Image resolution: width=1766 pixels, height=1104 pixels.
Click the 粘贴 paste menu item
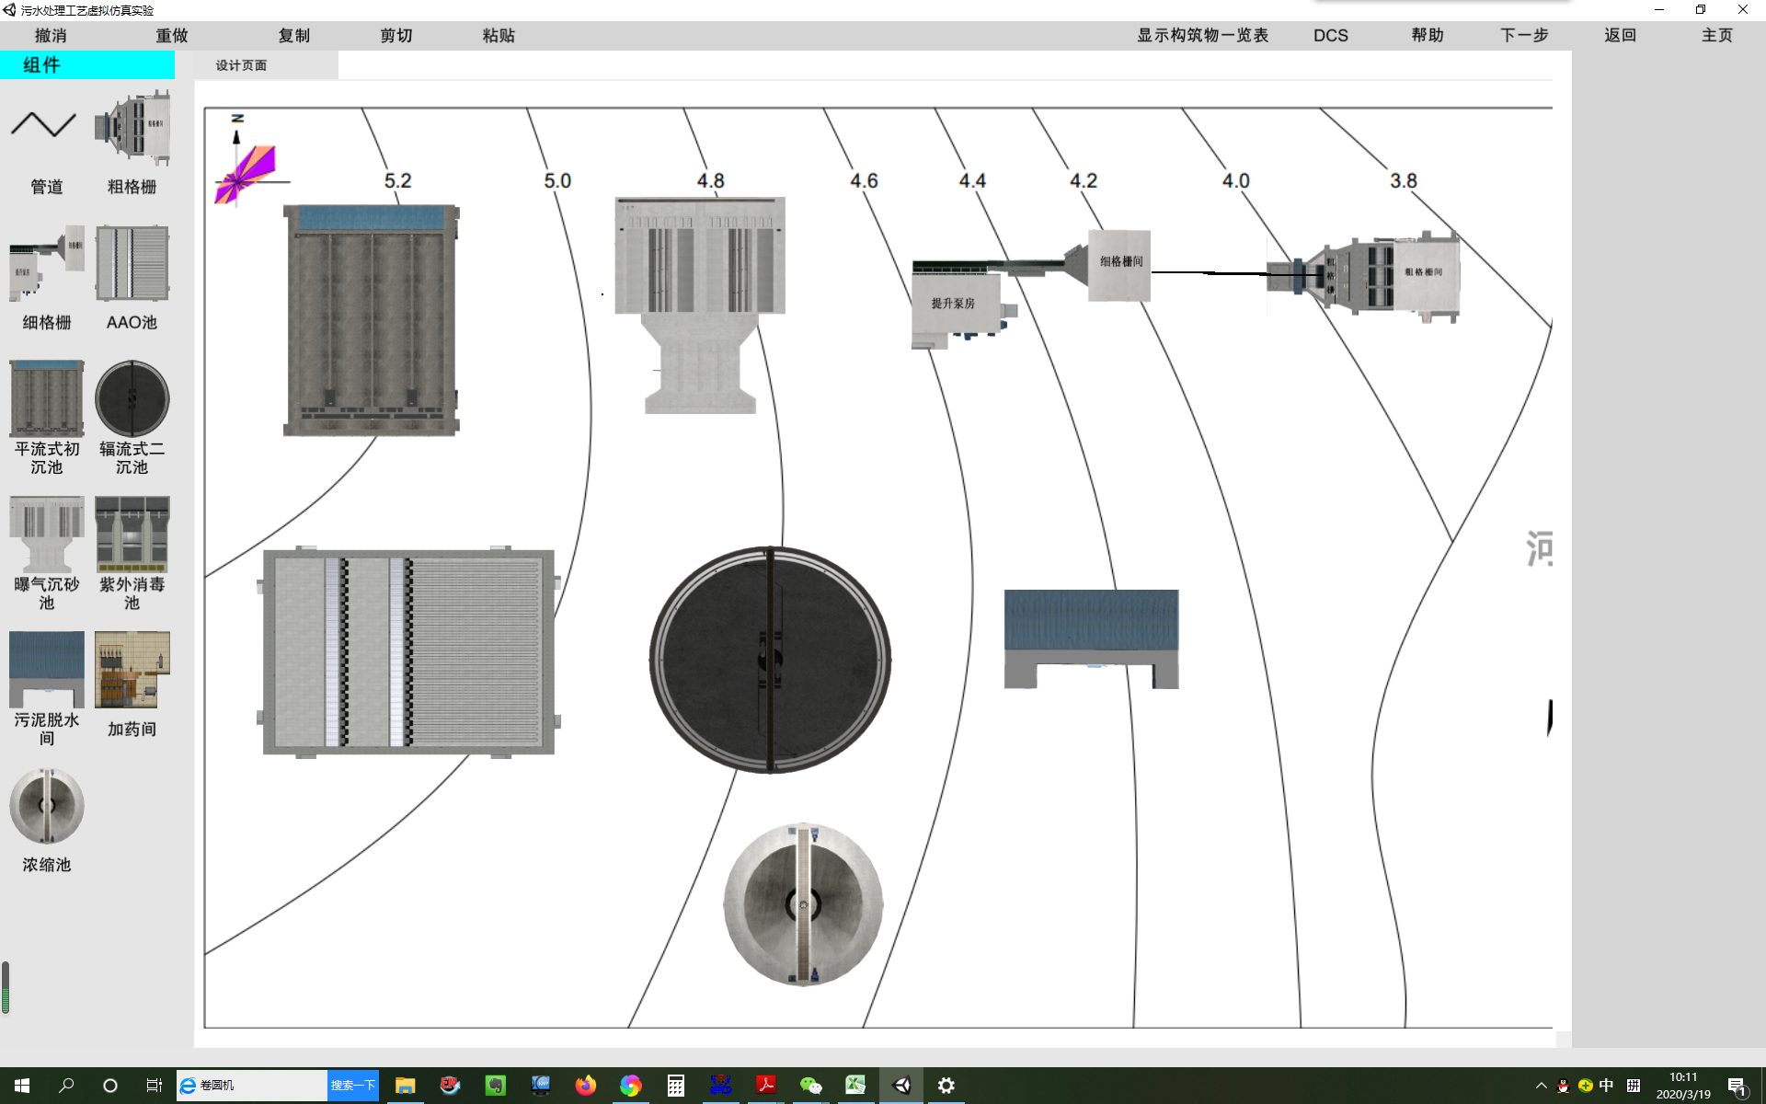pos(499,35)
